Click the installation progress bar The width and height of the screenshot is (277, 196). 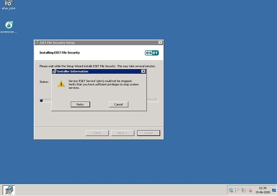coord(99,100)
